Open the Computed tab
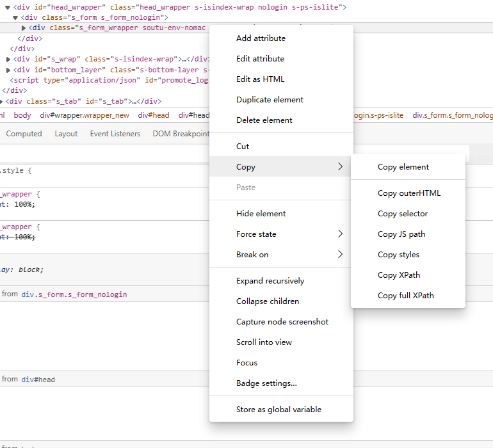Viewport: 493px width, 448px height. (24, 134)
